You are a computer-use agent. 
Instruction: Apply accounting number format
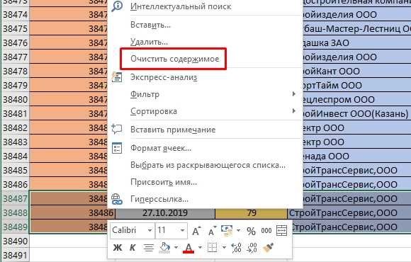coord(227,230)
